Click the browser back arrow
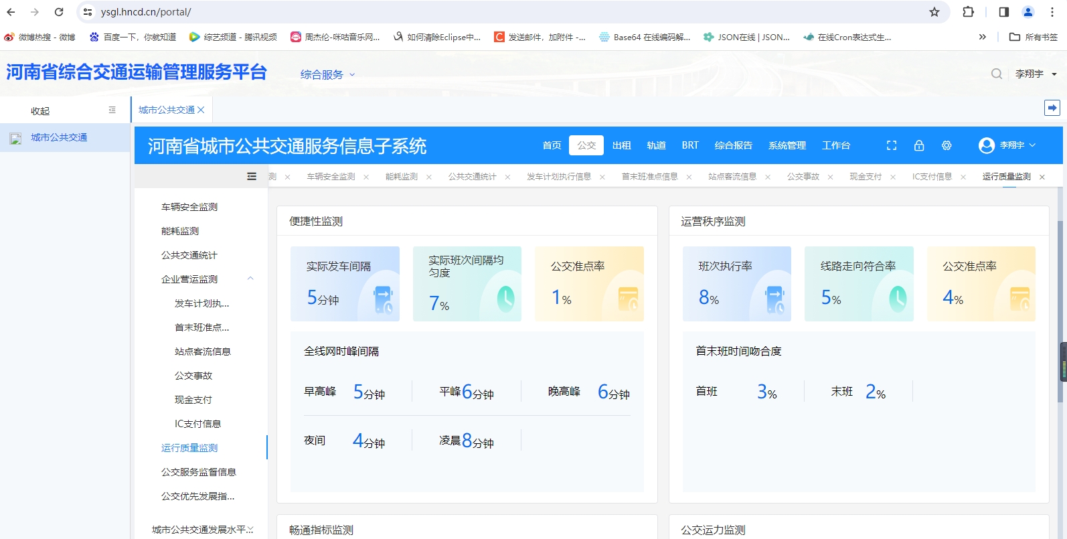 point(11,12)
